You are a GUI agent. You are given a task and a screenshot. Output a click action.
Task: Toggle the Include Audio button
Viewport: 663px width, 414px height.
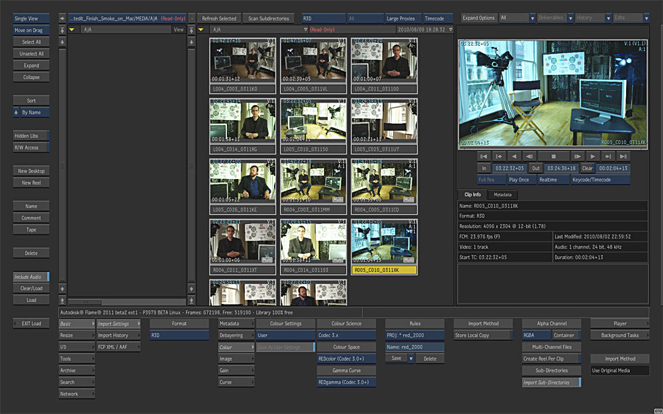click(x=31, y=277)
